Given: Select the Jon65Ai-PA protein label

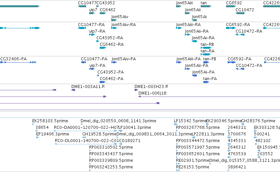Looking at the screenshot, I should 203,72.
